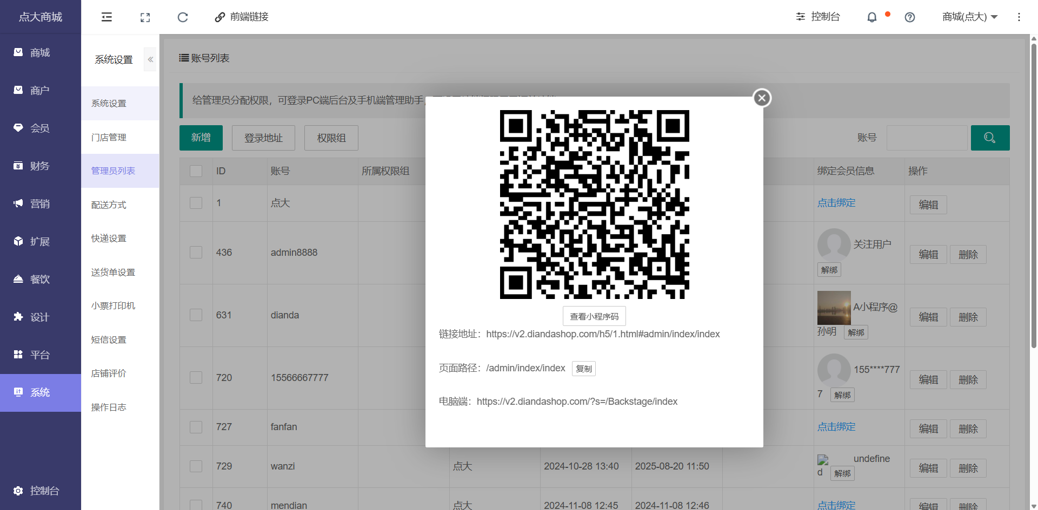1038x510 pixels.
Task: Open 控制台 in the top bar
Action: (x=818, y=17)
